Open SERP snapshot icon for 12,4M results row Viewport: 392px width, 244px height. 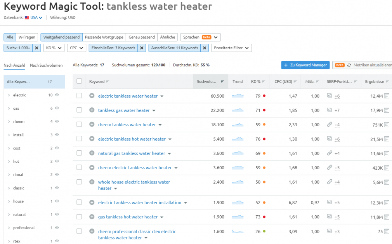(387, 96)
